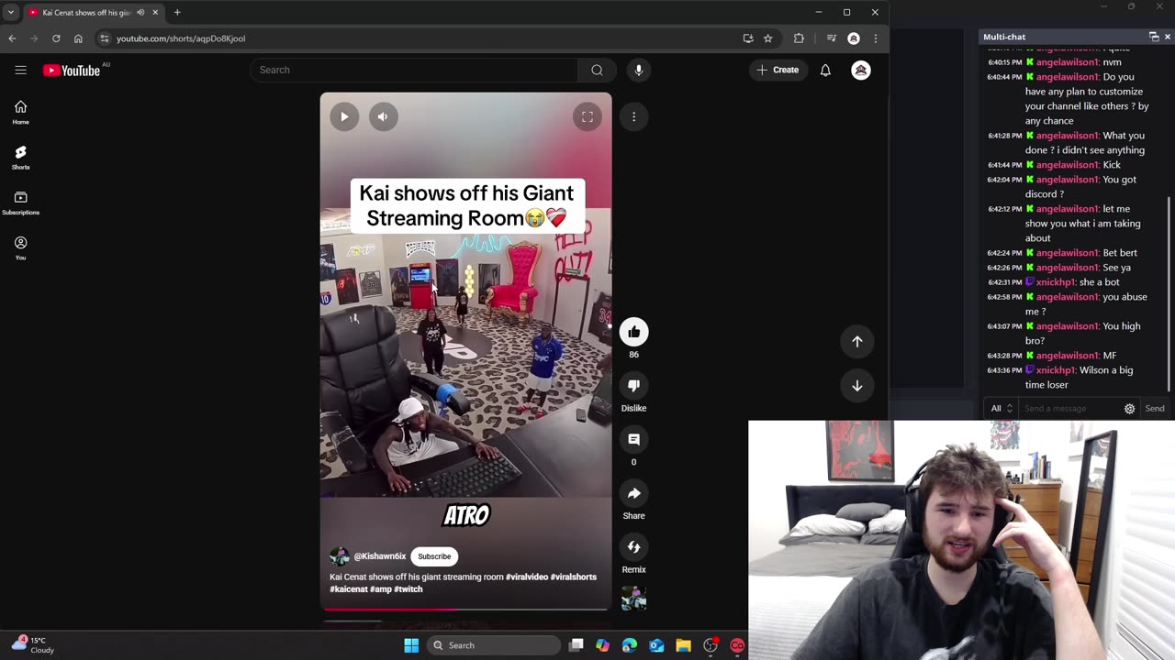Screen dimensions: 1175x660
Task: Open the #kaicenat hashtag
Action: [349, 589]
